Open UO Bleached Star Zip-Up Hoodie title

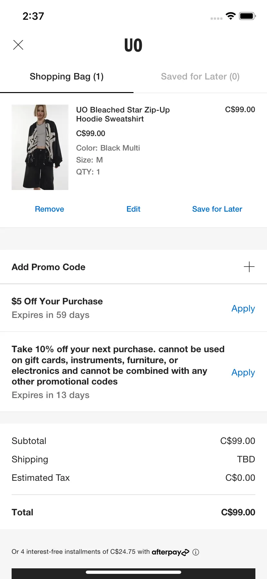[123, 114]
